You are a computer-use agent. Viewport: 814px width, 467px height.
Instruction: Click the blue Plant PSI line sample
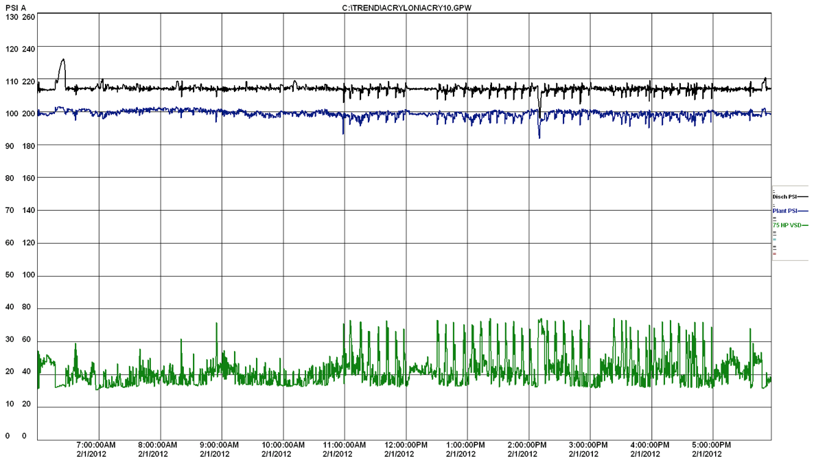802,211
